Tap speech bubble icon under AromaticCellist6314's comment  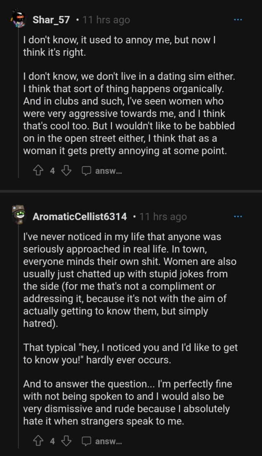coord(86,441)
